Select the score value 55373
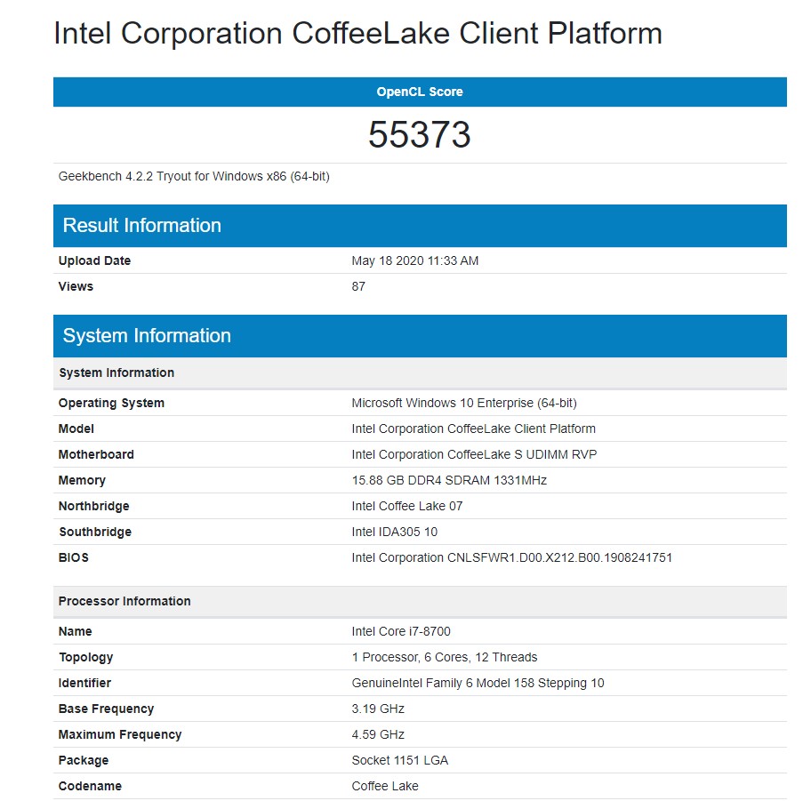The height and width of the screenshot is (801, 811). click(420, 134)
